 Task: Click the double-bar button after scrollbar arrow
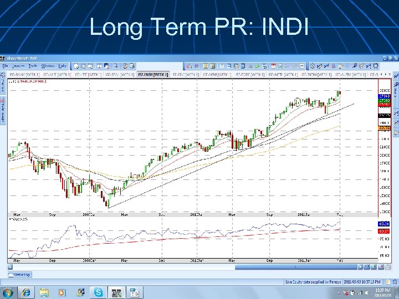click(x=367, y=267)
